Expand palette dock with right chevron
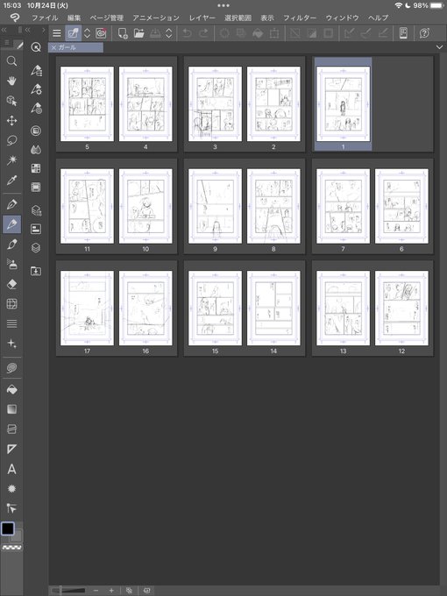 44,30
